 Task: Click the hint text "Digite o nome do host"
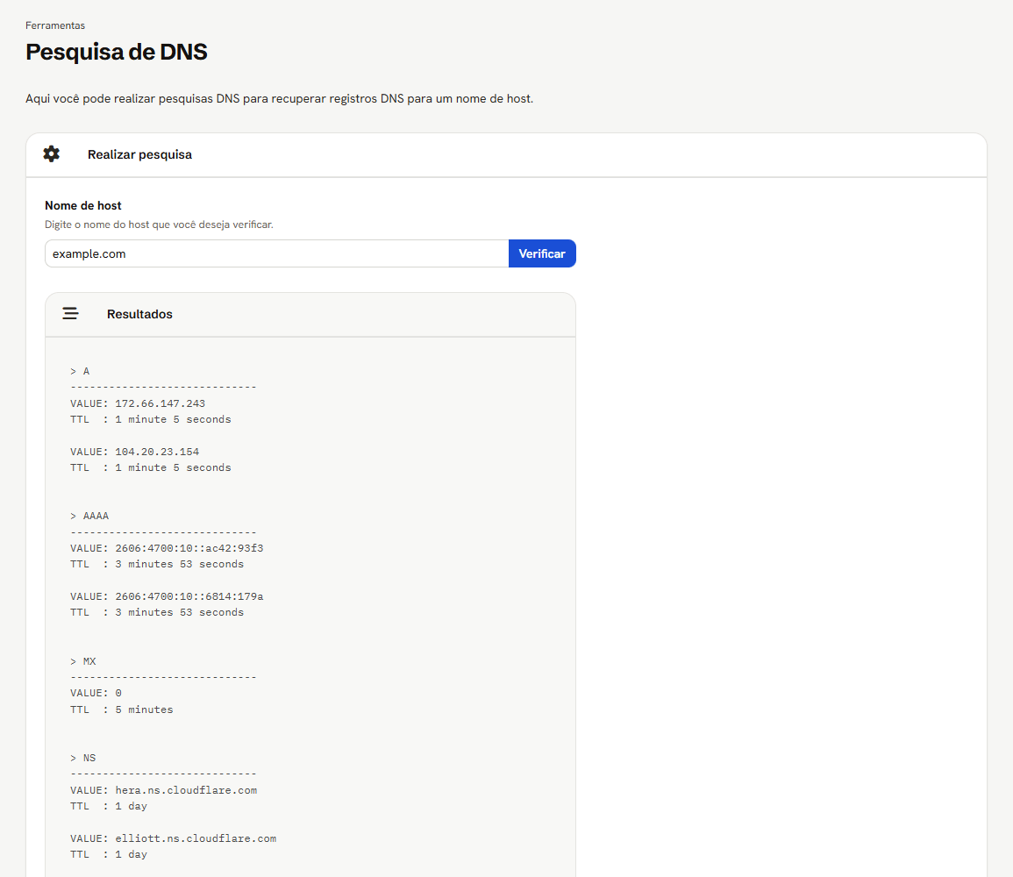tap(159, 225)
